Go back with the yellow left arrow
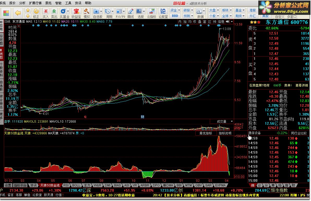 (18, 13)
